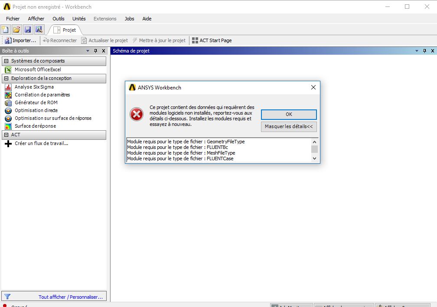Click Tout afficher / Personnaliser link
Screen dimensions: 437x307
coord(71,297)
